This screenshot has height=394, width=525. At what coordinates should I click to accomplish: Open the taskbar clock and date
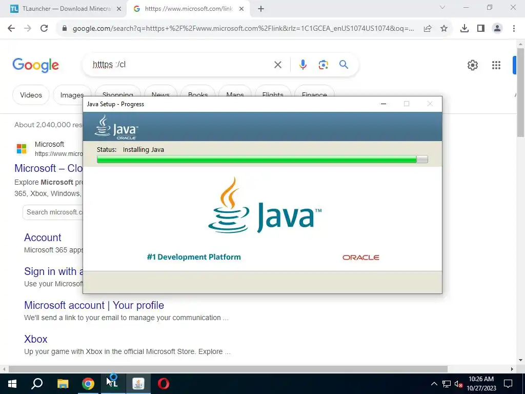click(x=481, y=384)
